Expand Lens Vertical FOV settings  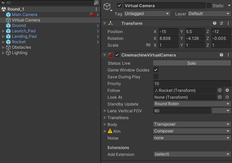105,111
